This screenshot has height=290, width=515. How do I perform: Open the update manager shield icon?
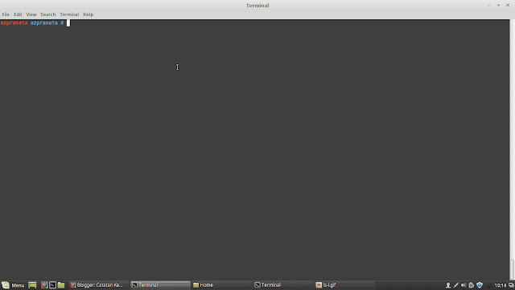pos(480,285)
